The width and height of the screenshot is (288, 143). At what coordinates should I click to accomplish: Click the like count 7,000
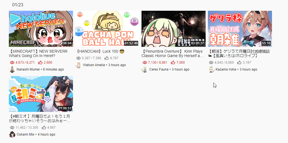click(180, 63)
